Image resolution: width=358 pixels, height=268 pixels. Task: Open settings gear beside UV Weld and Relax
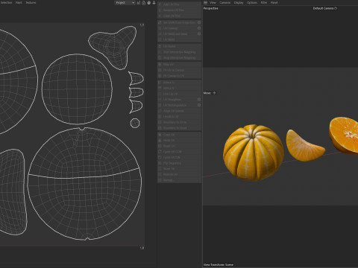pos(199,34)
